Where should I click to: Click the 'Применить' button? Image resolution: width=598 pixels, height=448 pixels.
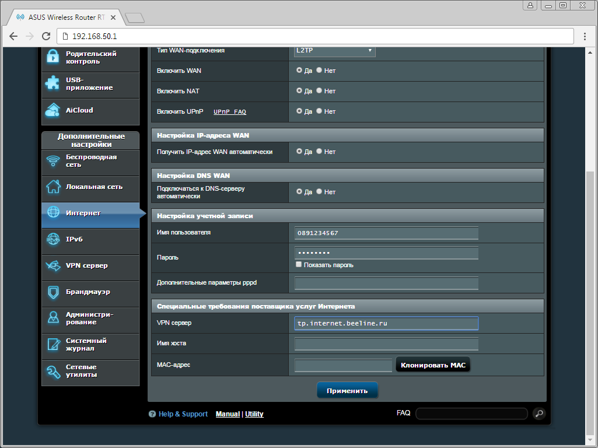347,390
